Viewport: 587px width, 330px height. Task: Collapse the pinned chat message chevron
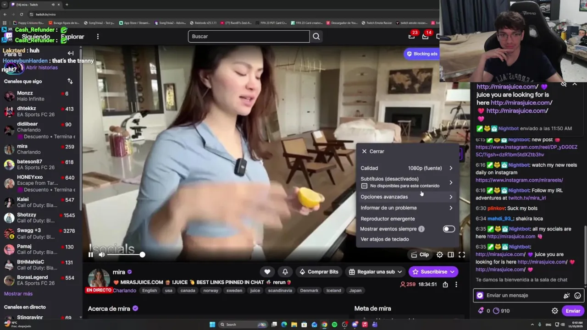click(x=575, y=85)
